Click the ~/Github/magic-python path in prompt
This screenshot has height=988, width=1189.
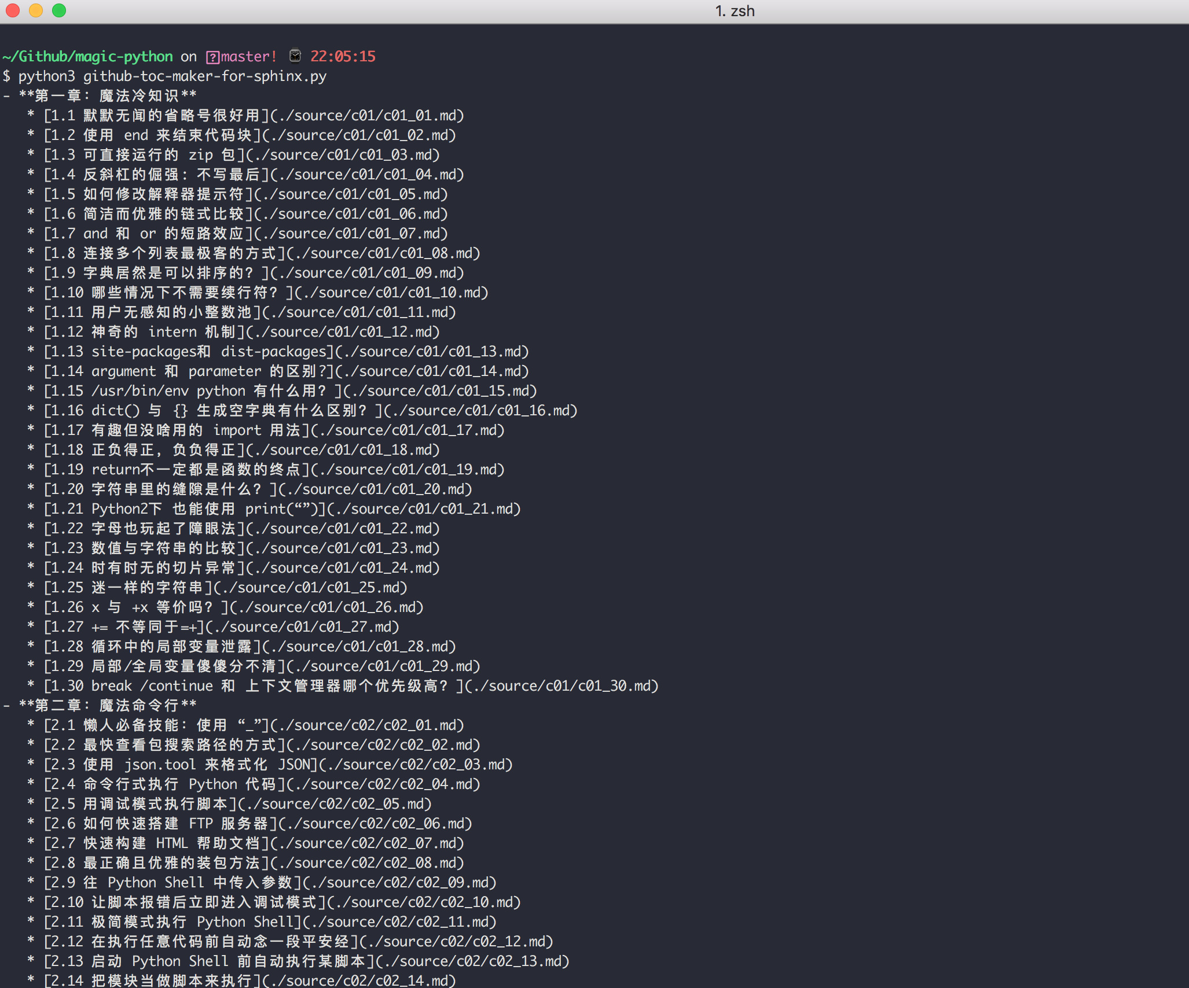coord(87,56)
